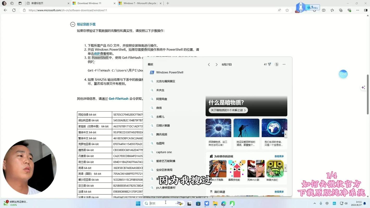Open the 此处 help link
This screenshot has width=370, height=208.
click(97, 54)
